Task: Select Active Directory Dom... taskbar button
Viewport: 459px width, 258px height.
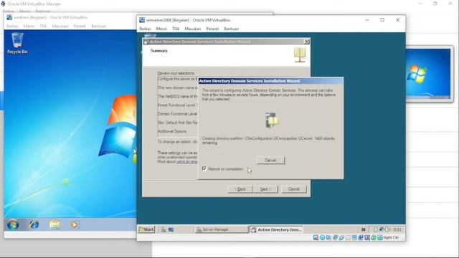Action: [x=276, y=229]
